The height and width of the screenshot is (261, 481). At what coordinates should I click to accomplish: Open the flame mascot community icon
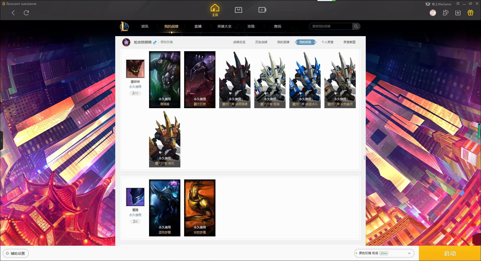click(445, 13)
